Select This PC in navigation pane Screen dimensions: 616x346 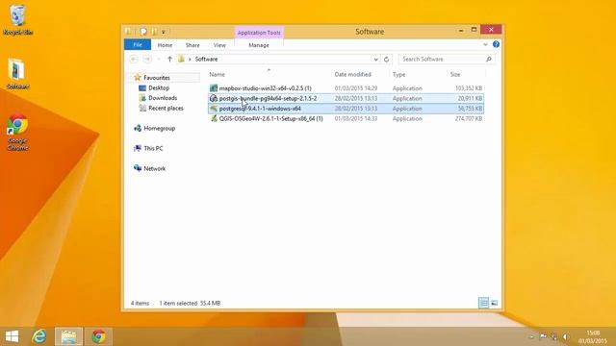(153, 148)
